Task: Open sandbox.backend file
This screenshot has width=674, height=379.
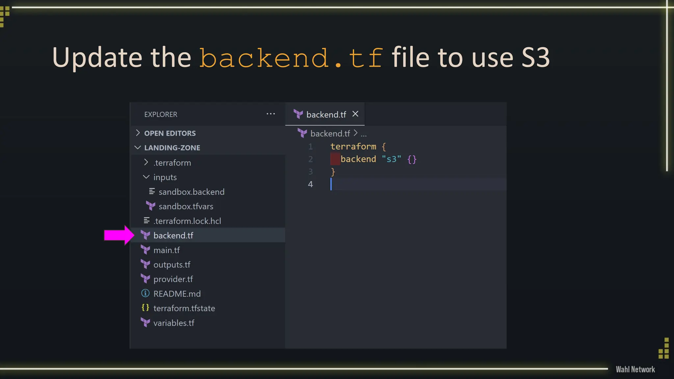Action: 192,192
